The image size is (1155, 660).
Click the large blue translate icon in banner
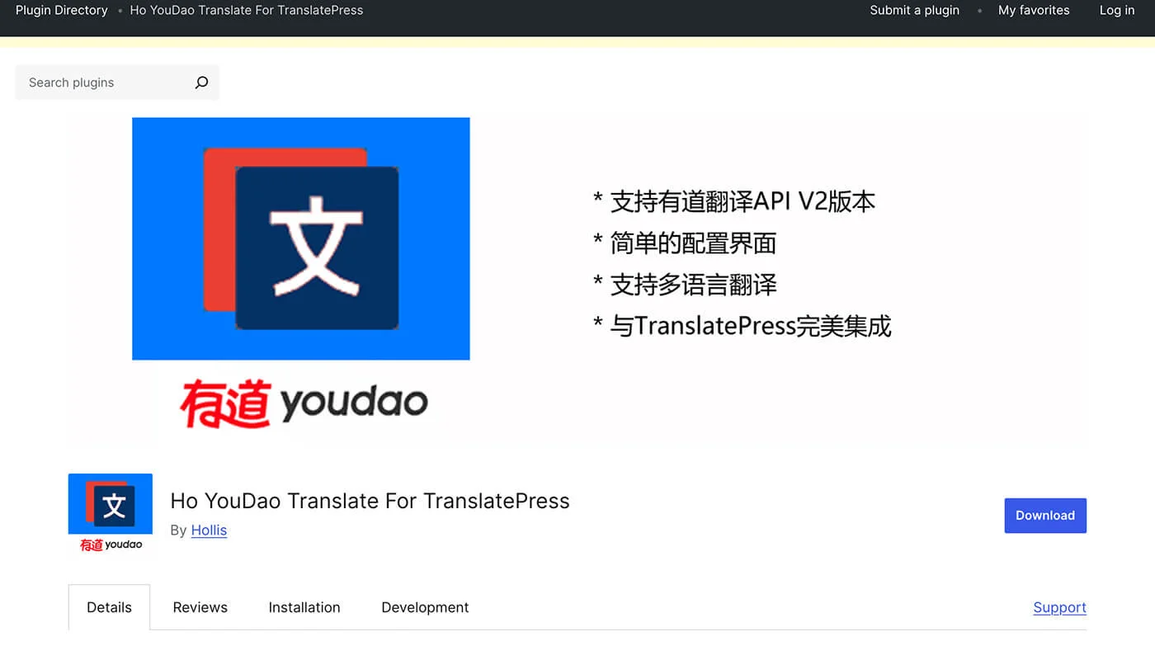pos(301,238)
